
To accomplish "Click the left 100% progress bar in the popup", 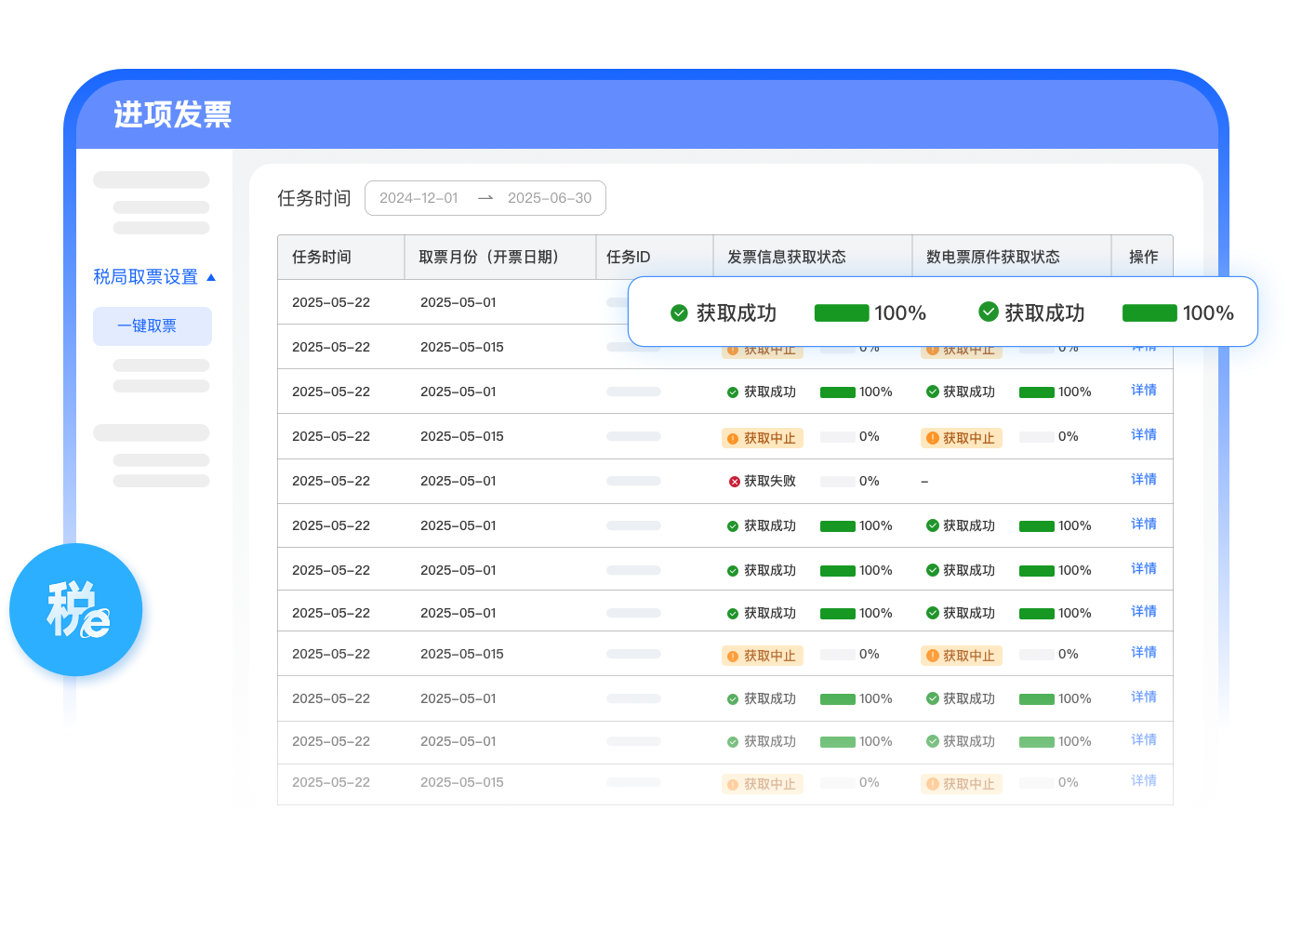I will pos(841,313).
